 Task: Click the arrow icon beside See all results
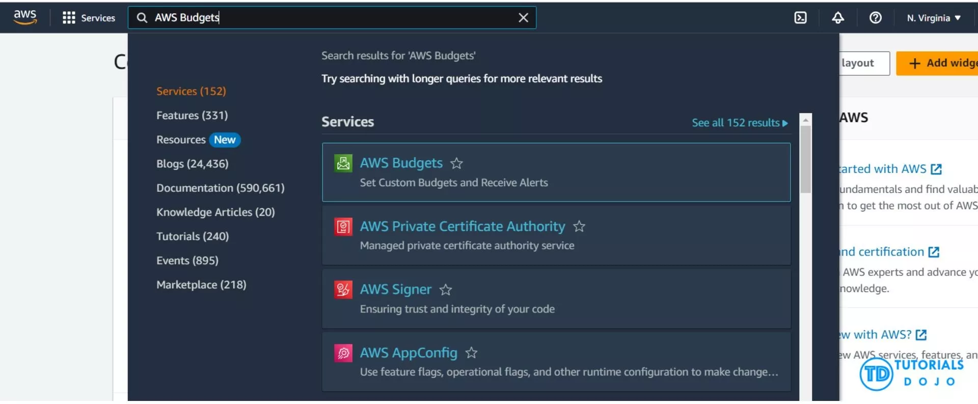point(785,123)
